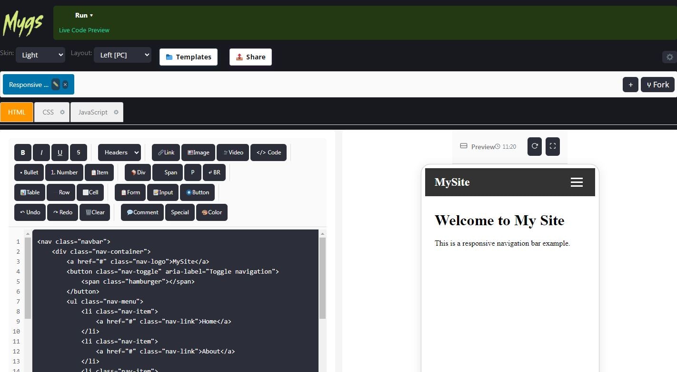Image resolution: width=677 pixels, height=372 pixels.
Task: Open CSS tab settings gear
Action: 62,112
